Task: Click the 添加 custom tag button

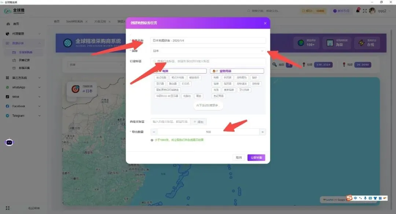Action: click(x=198, y=122)
